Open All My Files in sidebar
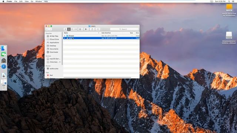The image size is (237, 133). [x=53, y=36]
